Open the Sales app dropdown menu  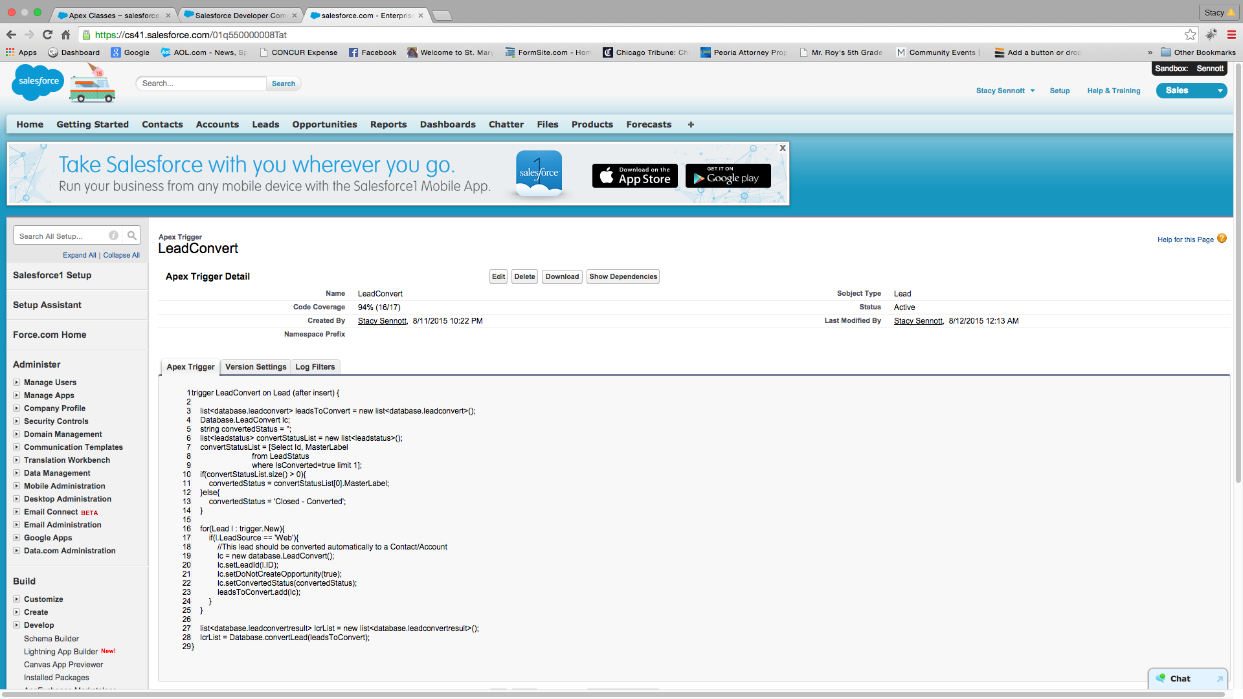click(x=1220, y=91)
